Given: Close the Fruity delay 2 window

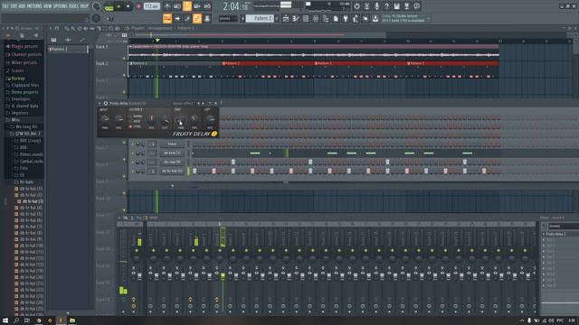Looking at the screenshot, I should pos(215,104).
